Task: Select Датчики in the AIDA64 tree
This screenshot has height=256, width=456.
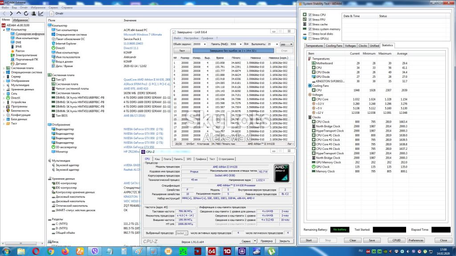Action: pyautogui.click(x=21, y=64)
